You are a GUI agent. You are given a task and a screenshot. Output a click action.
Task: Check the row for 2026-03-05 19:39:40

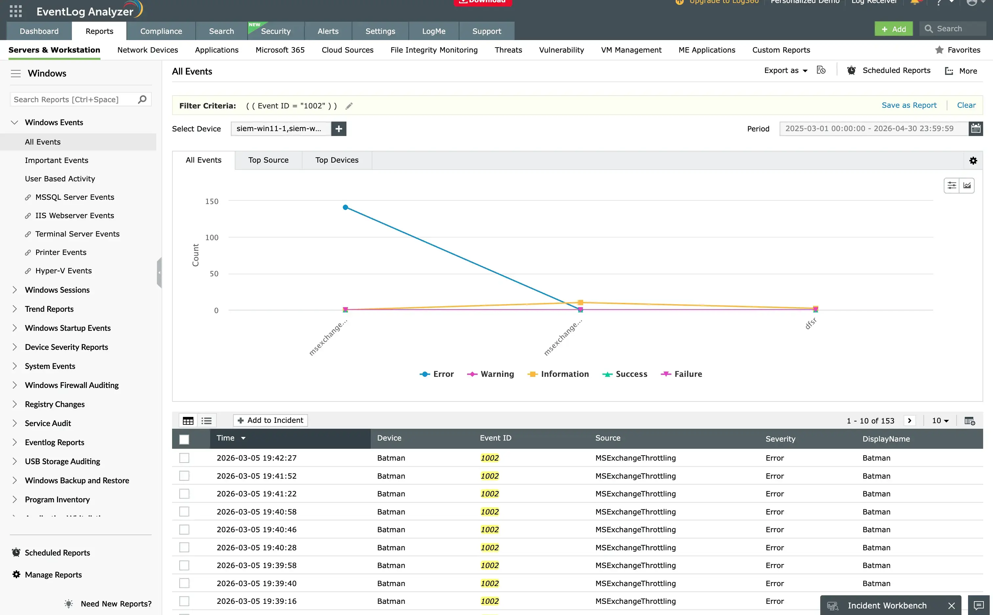pos(184,583)
